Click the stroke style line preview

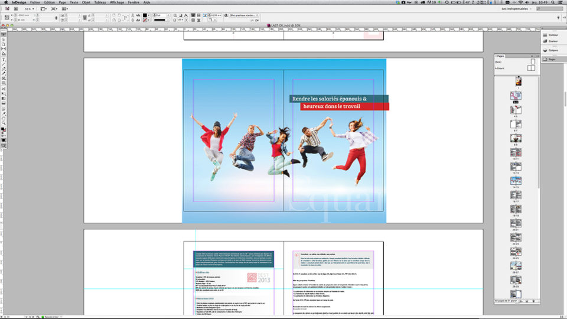point(159,20)
